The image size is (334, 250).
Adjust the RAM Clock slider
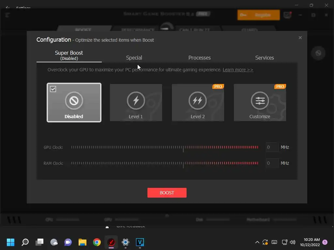[165, 163]
